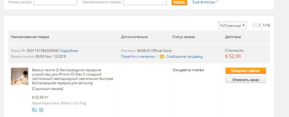The height and width of the screenshot is (117, 289).
Task: Click the 1/16 page indicator
Action: click(266, 25)
